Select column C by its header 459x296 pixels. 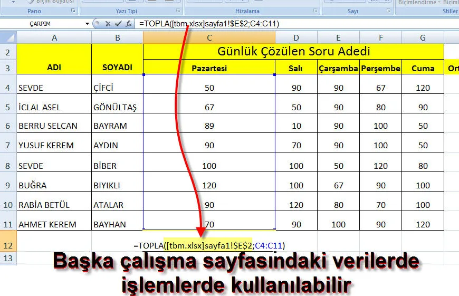pyautogui.click(x=209, y=37)
